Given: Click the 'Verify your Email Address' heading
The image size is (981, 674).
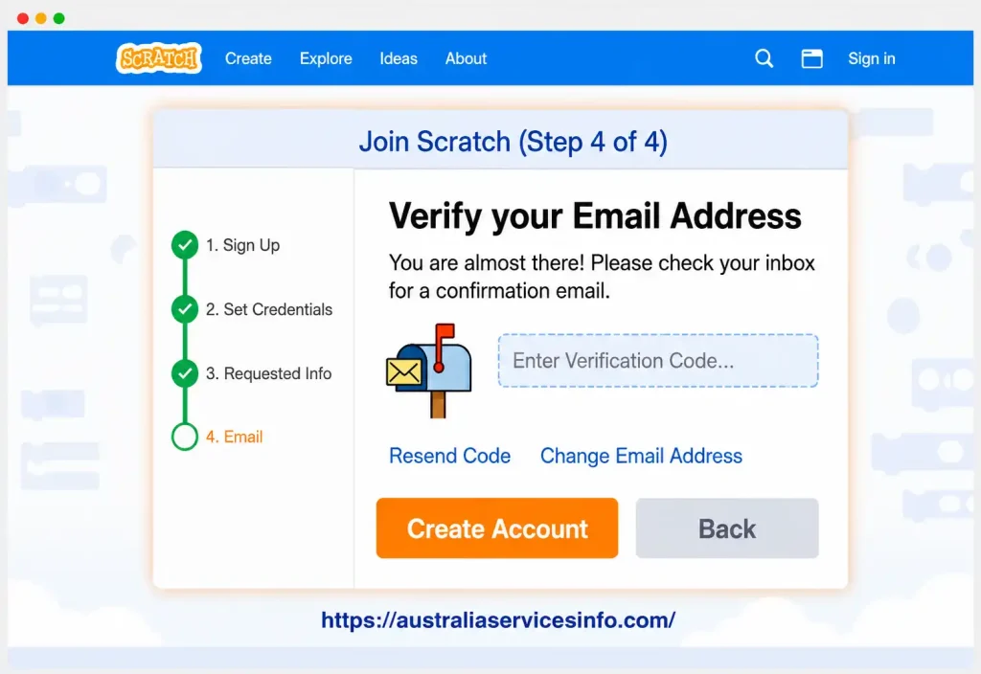Looking at the screenshot, I should point(595,216).
